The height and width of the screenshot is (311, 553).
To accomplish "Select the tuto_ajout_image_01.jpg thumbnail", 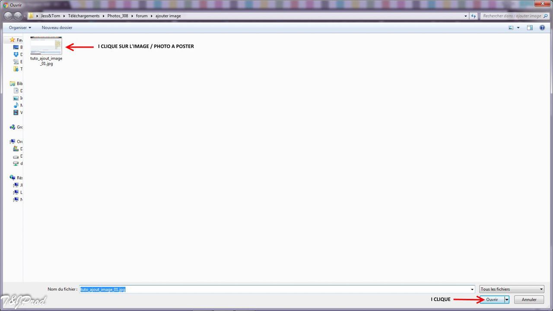I will 46,46.
